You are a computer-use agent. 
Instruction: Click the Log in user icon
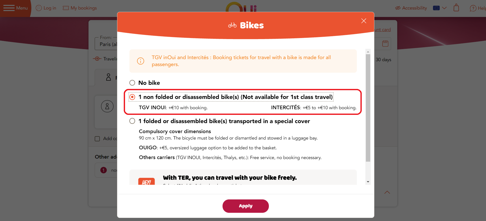[x=39, y=8]
